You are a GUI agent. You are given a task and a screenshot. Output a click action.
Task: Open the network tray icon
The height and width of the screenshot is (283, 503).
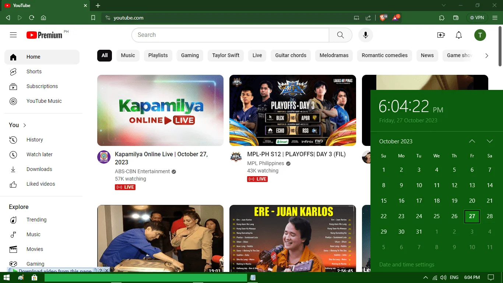coord(435,277)
